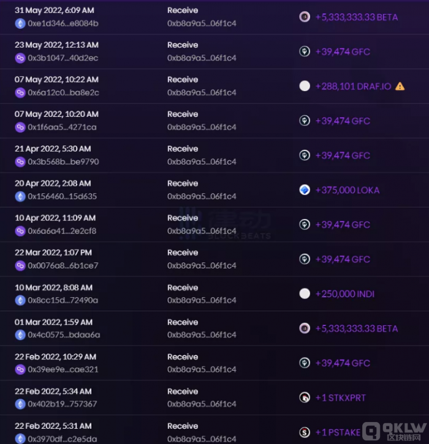Click the GFC token icon for 23 May 2022
This screenshot has width=429, height=444.
(305, 51)
